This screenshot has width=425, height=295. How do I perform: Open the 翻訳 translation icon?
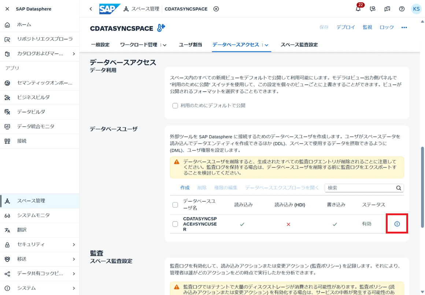[x=7, y=230]
